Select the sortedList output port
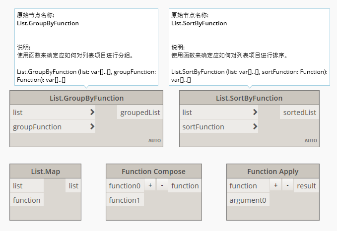The width and height of the screenshot is (337, 231). (x=299, y=113)
